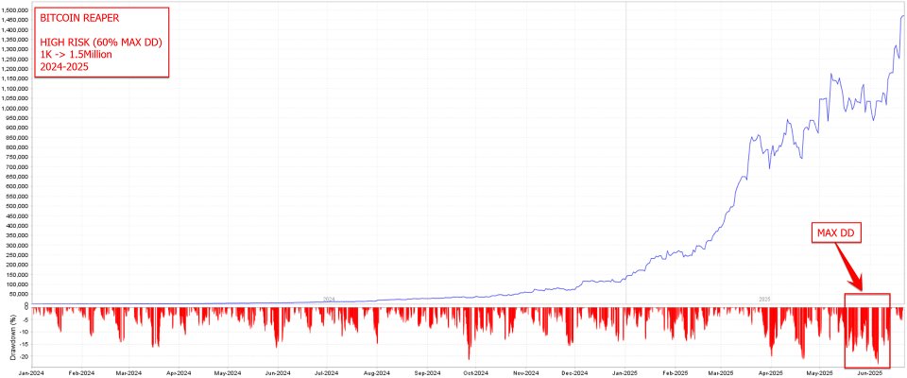Click the Drawdown (%) axis title

12,338
